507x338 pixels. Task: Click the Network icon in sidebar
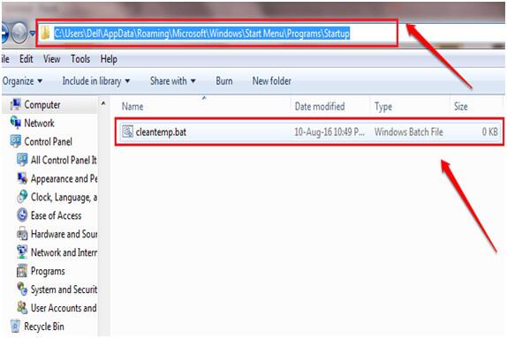(x=15, y=123)
